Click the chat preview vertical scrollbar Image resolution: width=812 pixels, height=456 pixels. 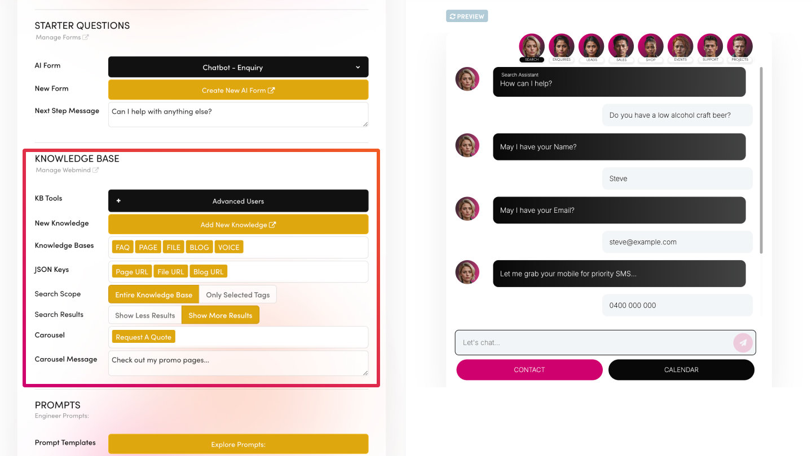(762, 160)
